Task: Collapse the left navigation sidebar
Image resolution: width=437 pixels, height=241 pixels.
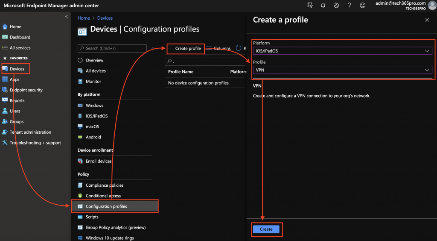Action: point(66,16)
